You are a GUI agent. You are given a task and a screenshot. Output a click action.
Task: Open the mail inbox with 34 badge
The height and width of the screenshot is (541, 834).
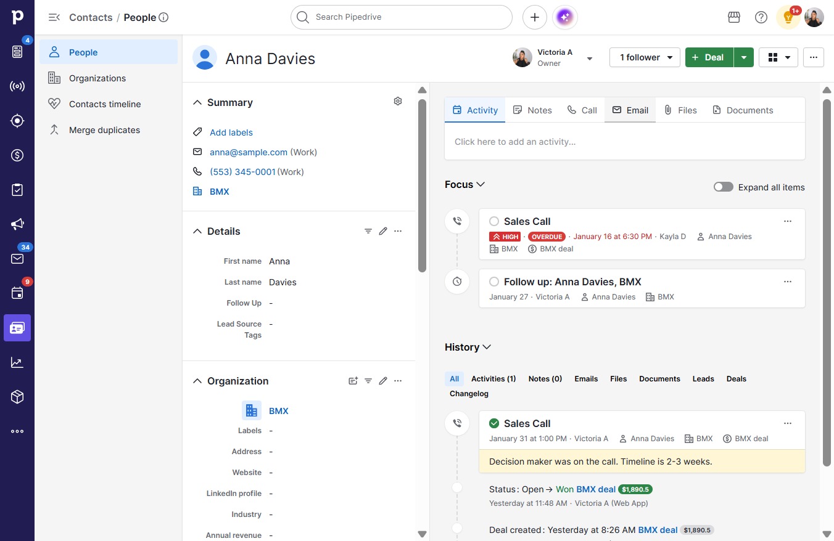tap(17, 259)
